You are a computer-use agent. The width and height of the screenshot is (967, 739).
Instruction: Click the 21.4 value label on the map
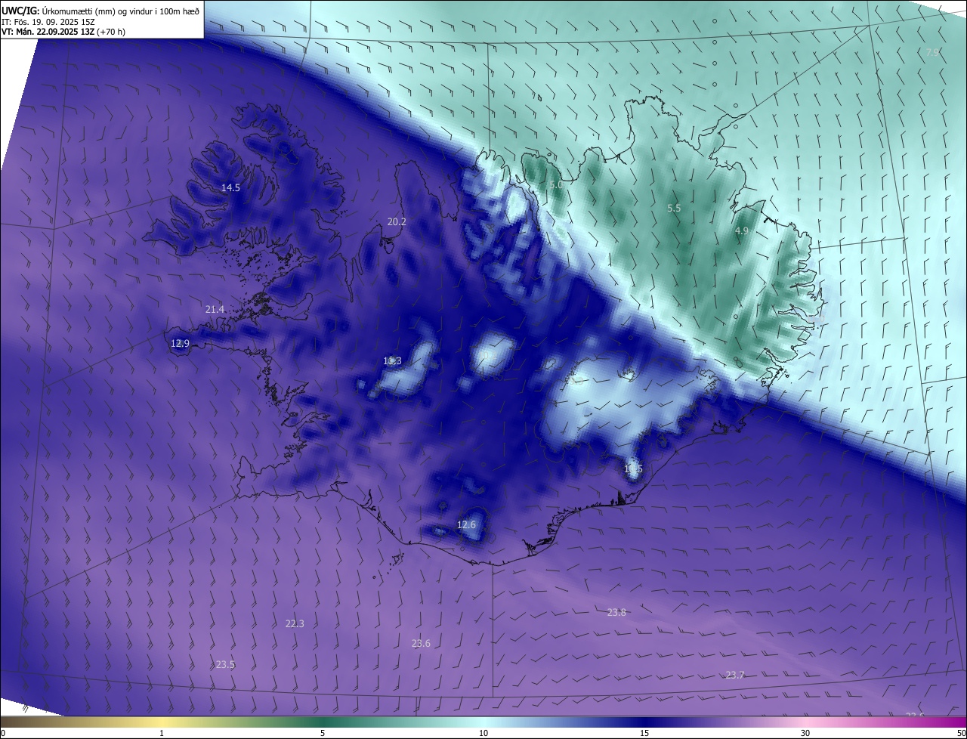tap(215, 309)
